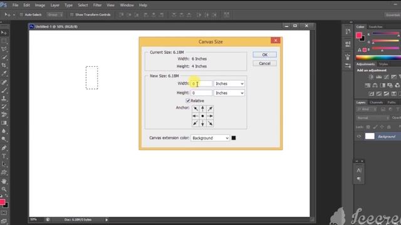Open the Image menu

39,5
